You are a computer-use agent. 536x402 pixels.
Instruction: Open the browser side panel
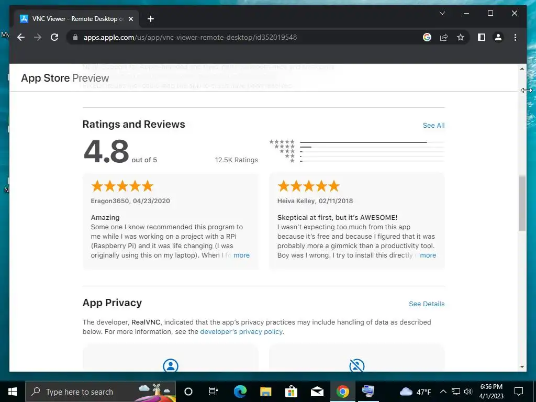click(482, 37)
